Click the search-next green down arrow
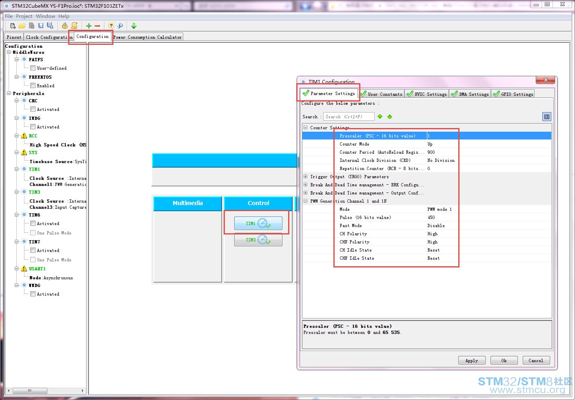 pyautogui.click(x=380, y=117)
